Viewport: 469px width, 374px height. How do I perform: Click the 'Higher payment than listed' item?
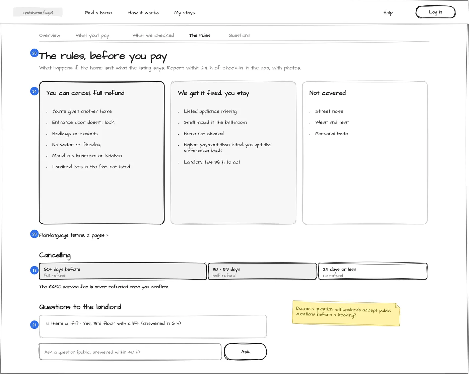tap(227, 147)
